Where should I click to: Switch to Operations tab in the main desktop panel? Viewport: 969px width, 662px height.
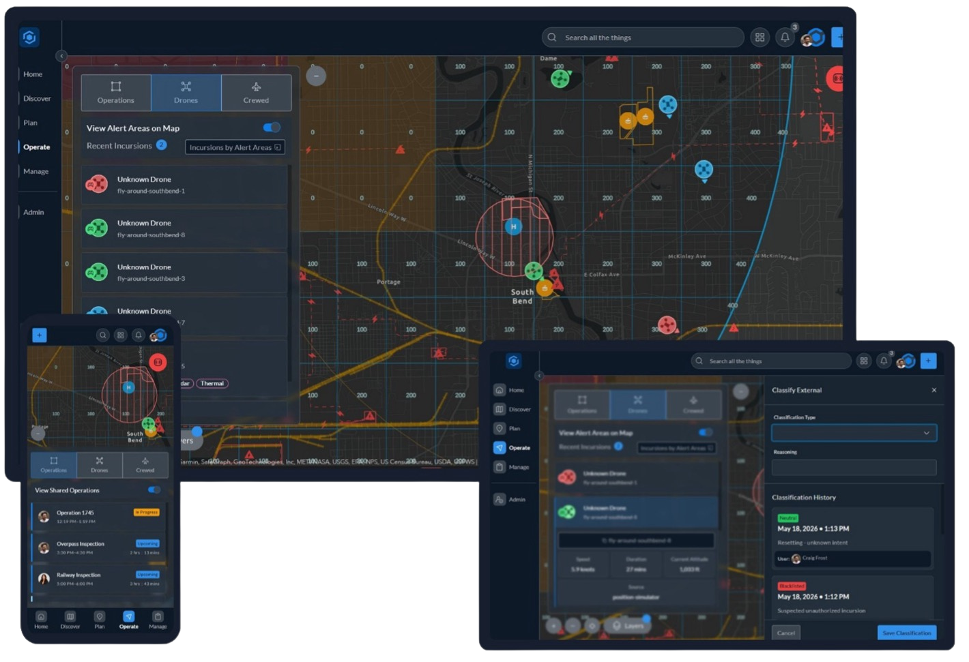tap(116, 93)
